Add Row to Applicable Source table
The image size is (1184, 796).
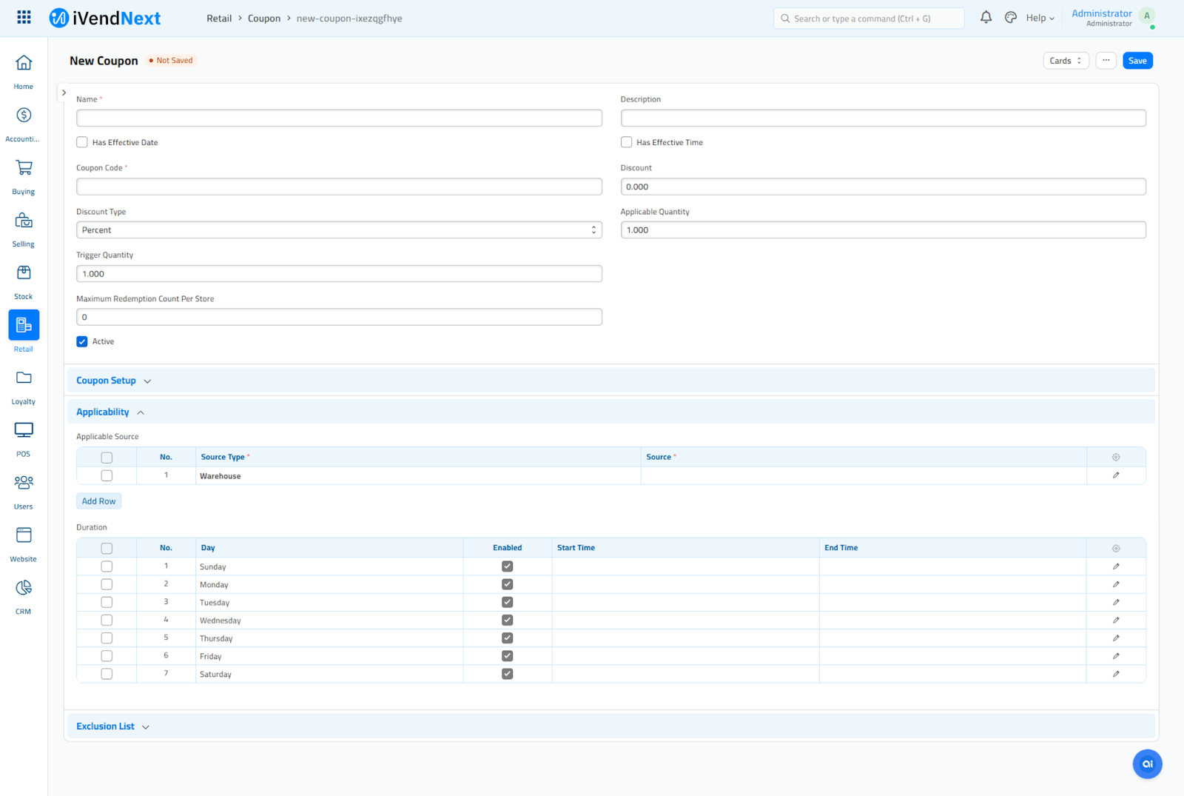pyautogui.click(x=98, y=501)
